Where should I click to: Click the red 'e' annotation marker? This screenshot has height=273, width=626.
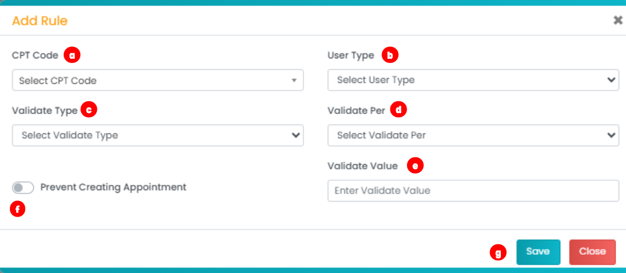(x=415, y=166)
